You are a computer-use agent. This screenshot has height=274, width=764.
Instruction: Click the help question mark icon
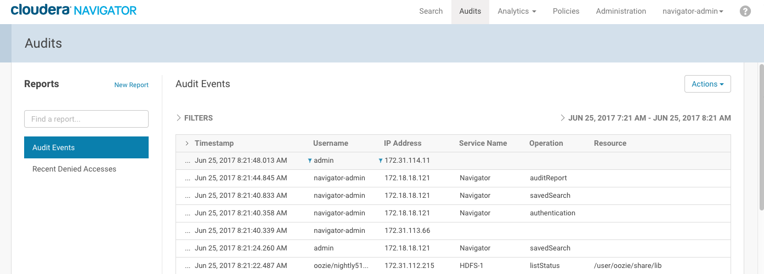point(745,12)
